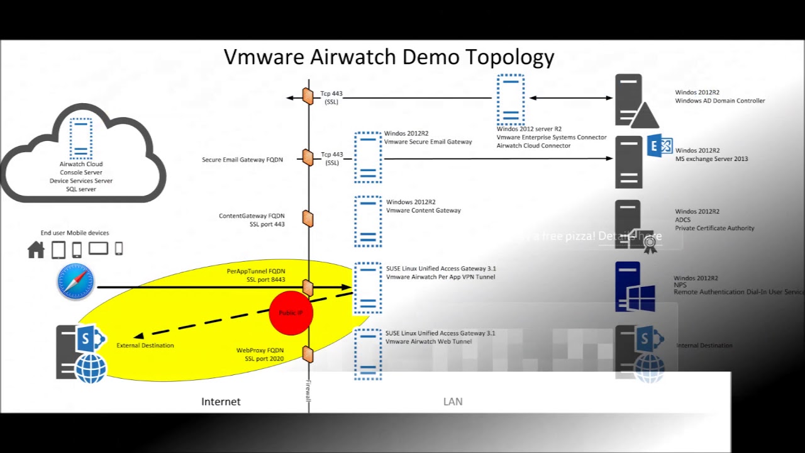The height and width of the screenshot is (453, 805).
Task: Click the 'Remote Authentication Dial-In User Service' label
Action: pyautogui.click(x=739, y=293)
